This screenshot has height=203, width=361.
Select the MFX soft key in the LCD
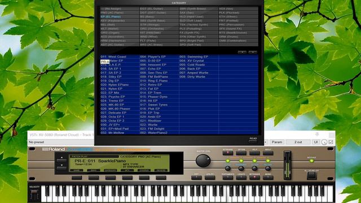(127, 170)
